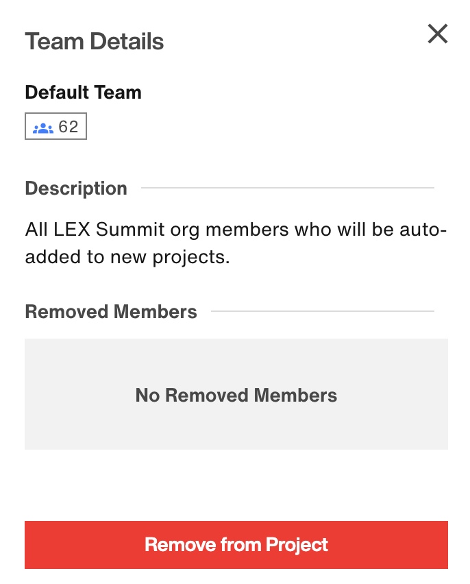470x584 pixels.
Task: Click the word 'LEX' in description text
Action: pos(72,229)
